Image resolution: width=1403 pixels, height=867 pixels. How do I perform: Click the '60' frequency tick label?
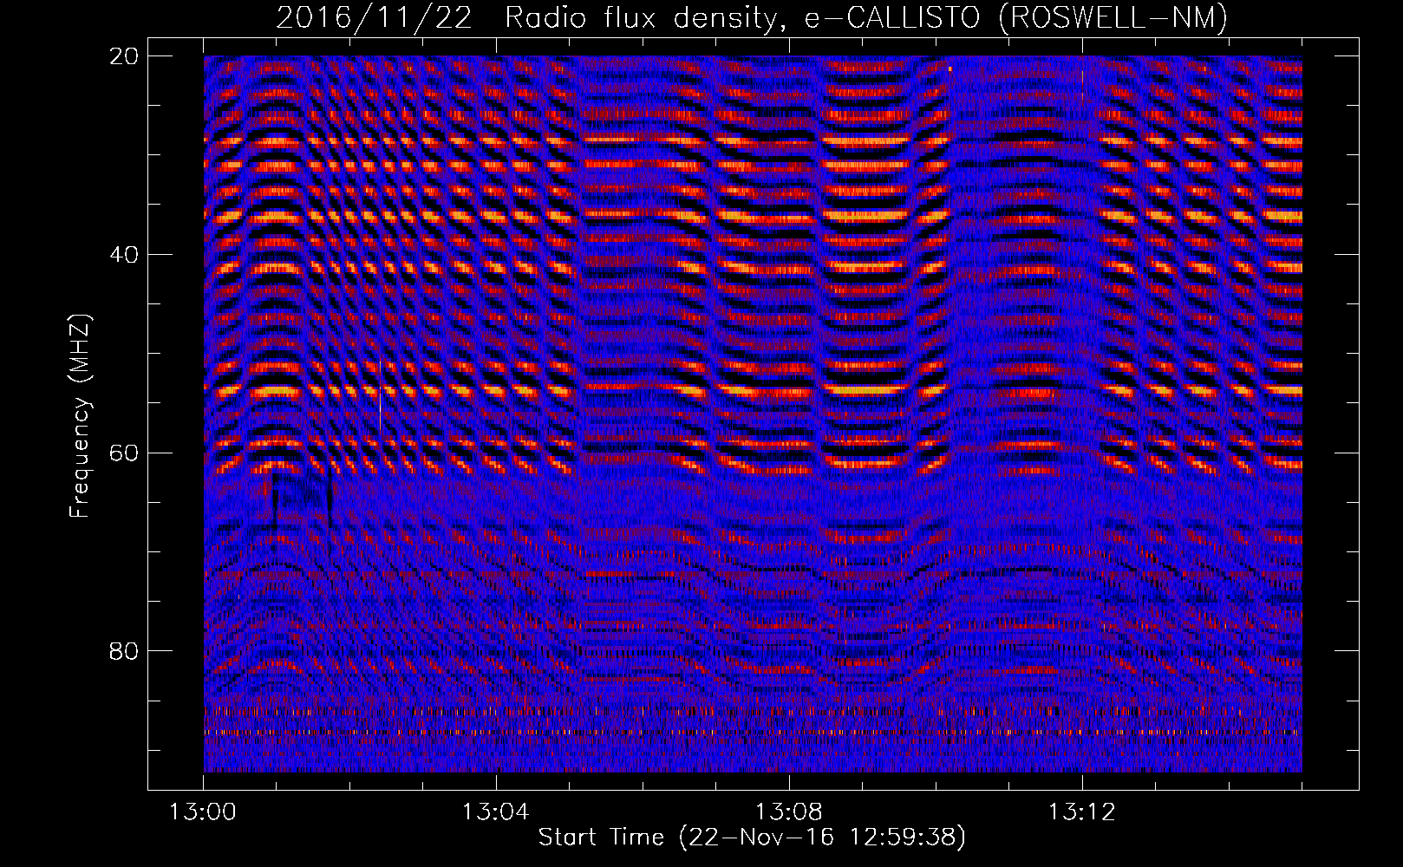pyautogui.click(x=123, y=453)
